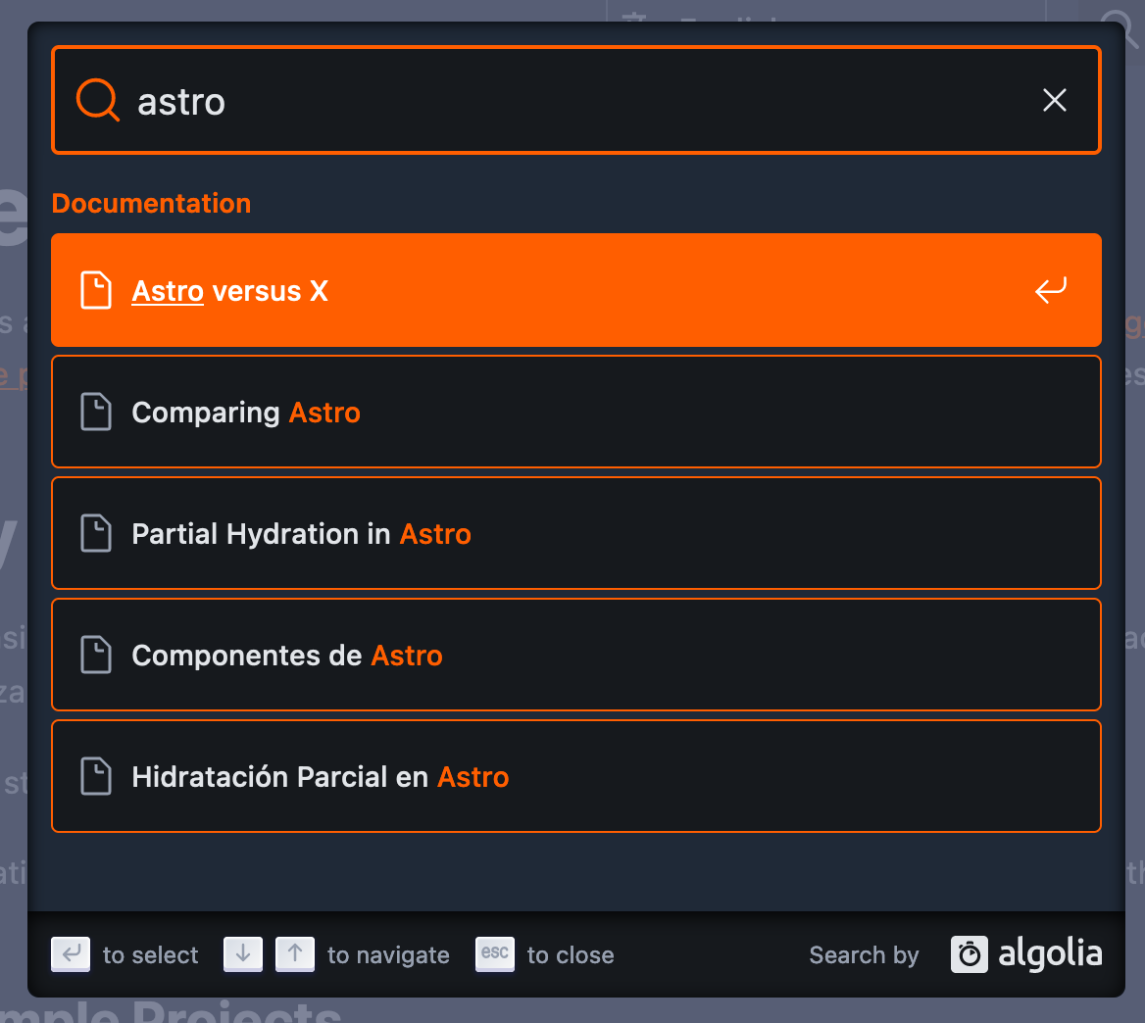
Task: Click the document icon beside Astro versus X
Action: click(x=96, y=290)
